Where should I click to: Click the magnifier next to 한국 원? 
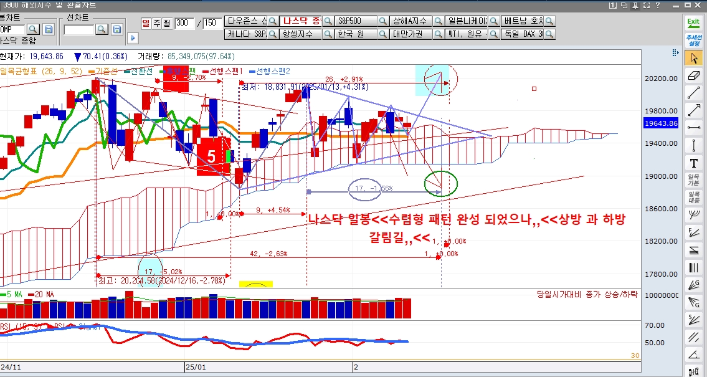(383, 34)
